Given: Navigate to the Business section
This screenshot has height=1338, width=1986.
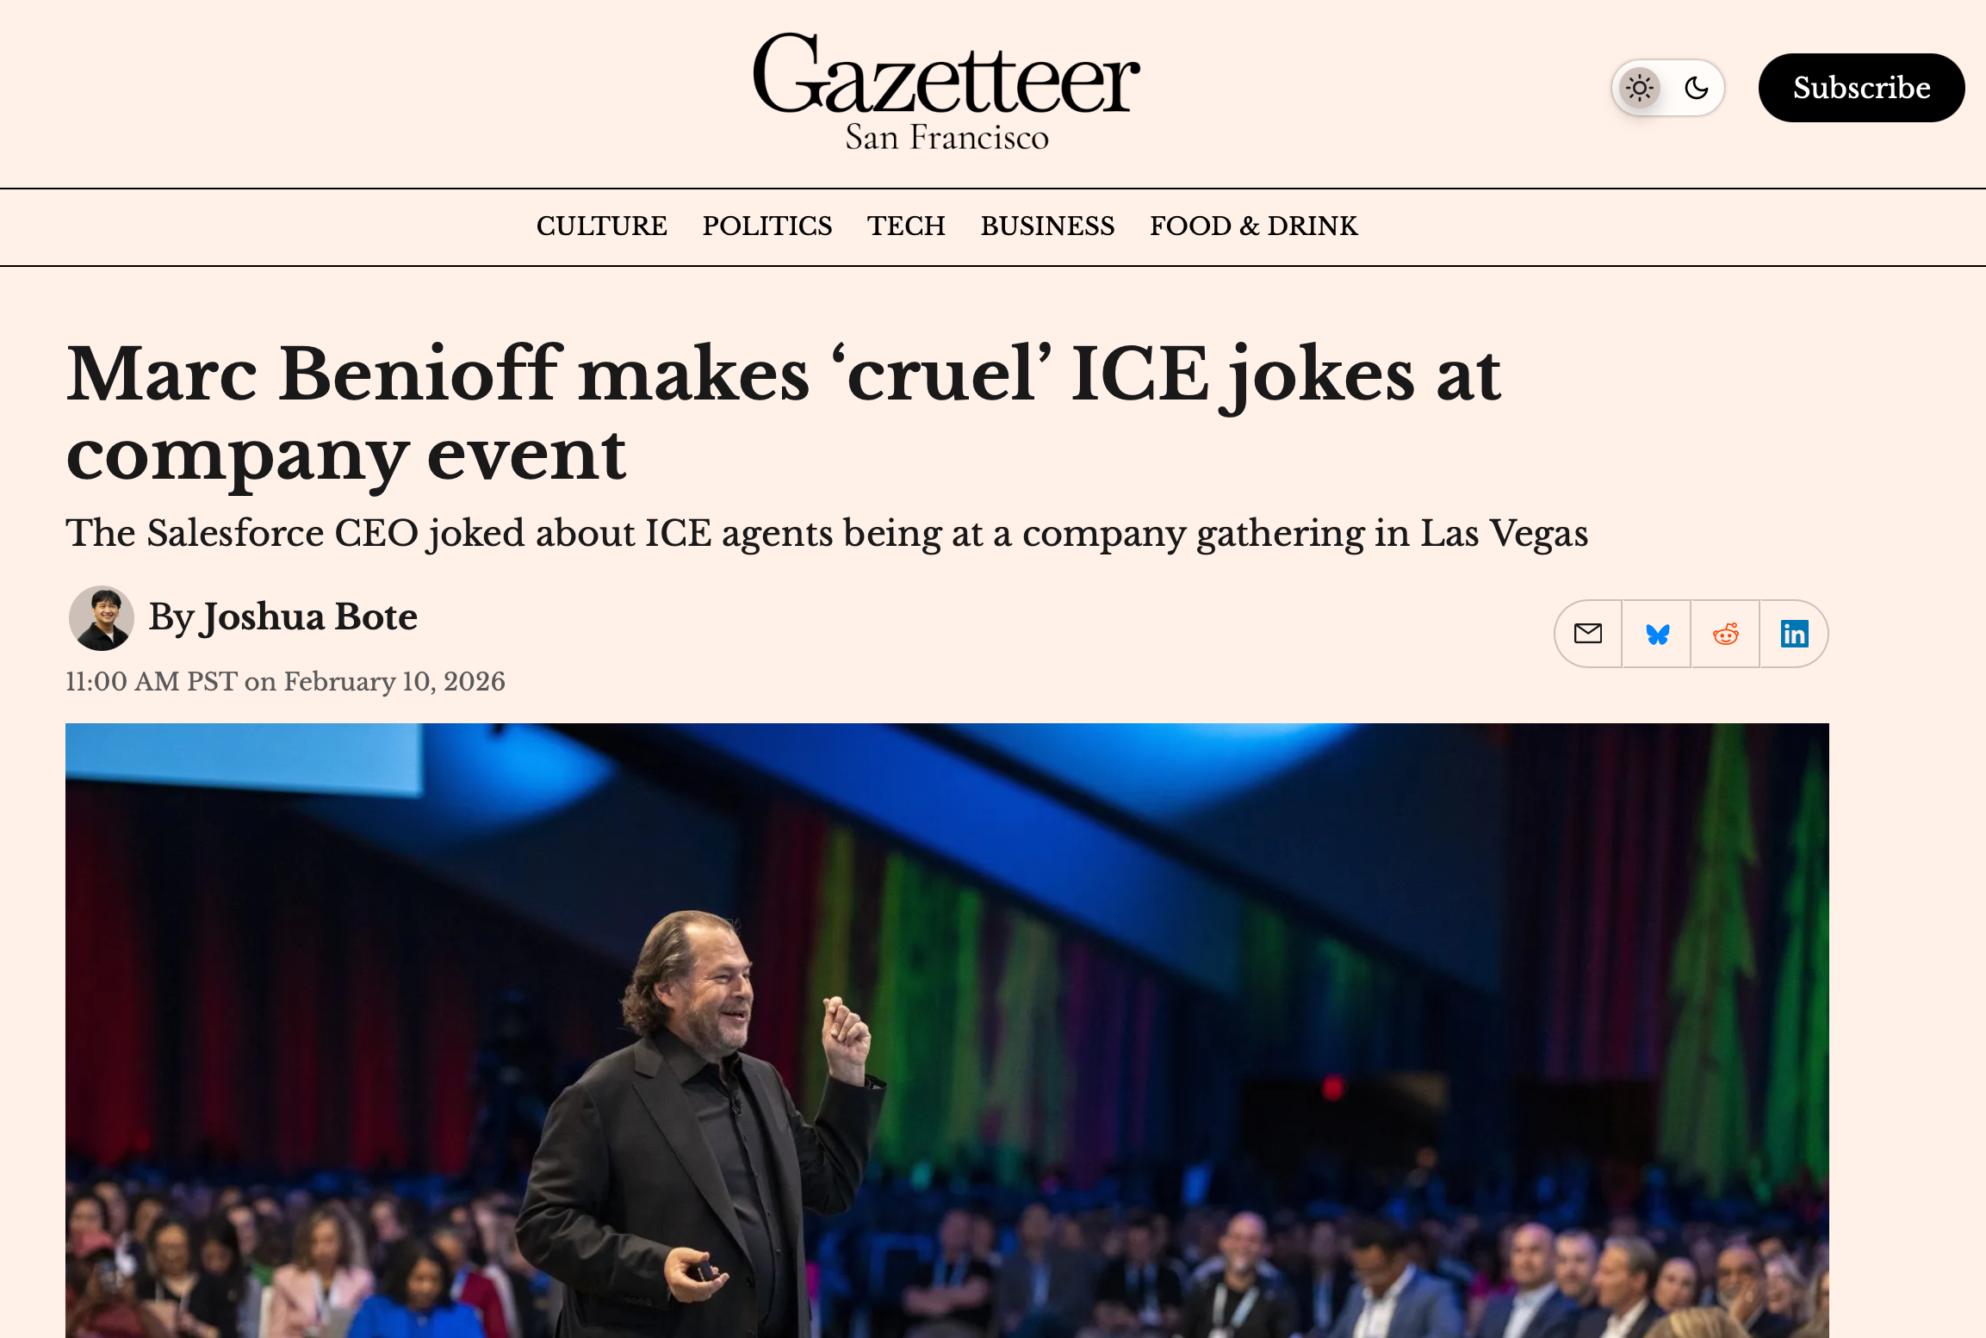Looking at the screenshot, I should click(1047, 226).
